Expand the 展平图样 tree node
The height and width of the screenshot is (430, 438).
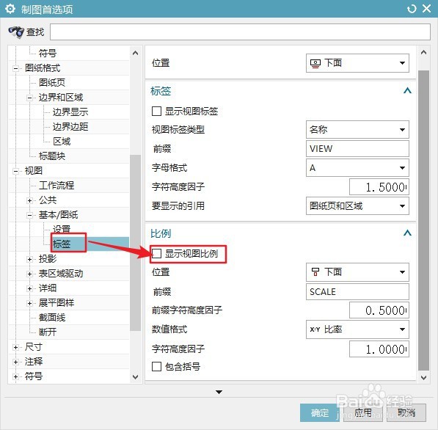[x=29, y=303]
